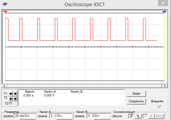171x120 pixels.
Task: Move cursor T2 left with the arrow
Action: (11, 99)
